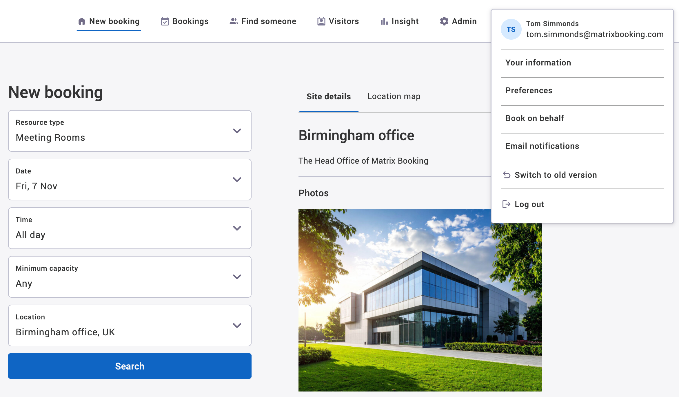Click the calendar check icon for Bookings
679x397 pixels.
tap(165, 21)
